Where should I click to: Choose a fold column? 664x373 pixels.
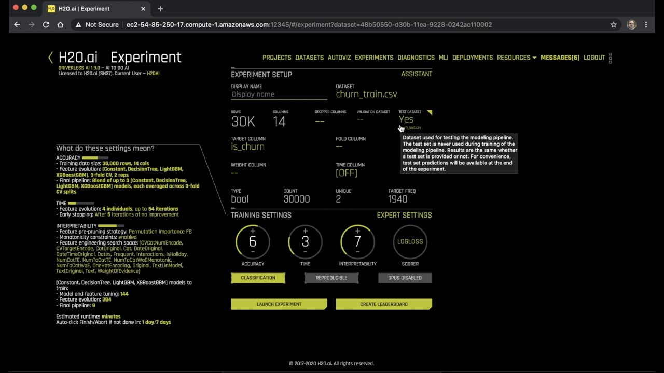click(x=339, y=147)
